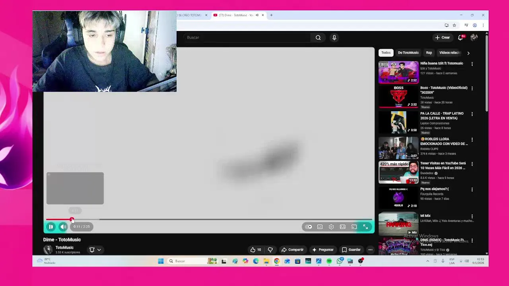Click the red progress scrubber handle
Screen dimensions: 509x286
(x=72, y=219)
